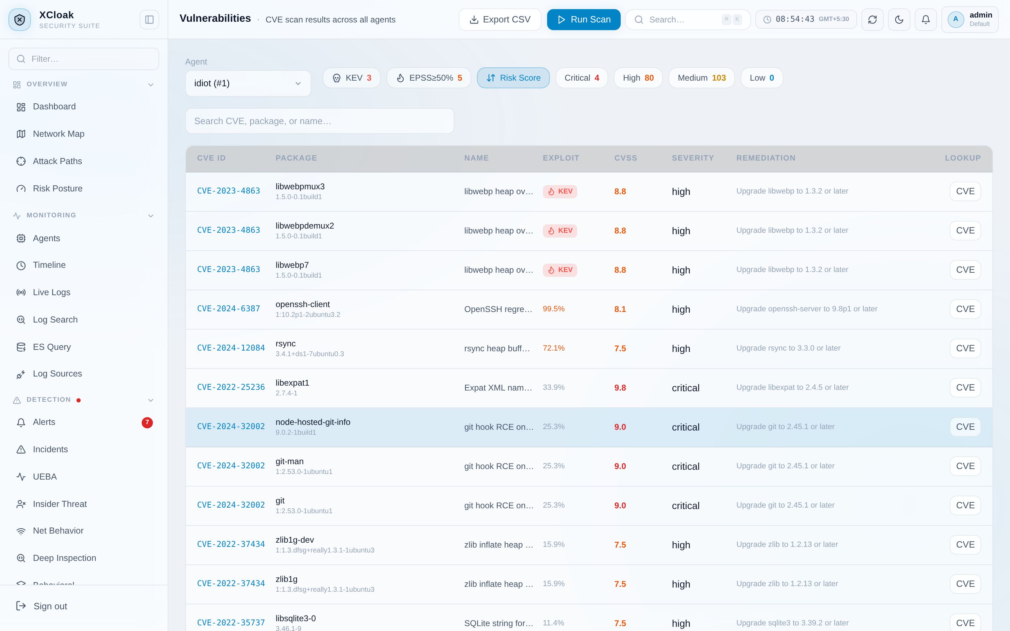Click the Incidents warning triangle icon
The image size is (1010, 631).
click(21, 449)
